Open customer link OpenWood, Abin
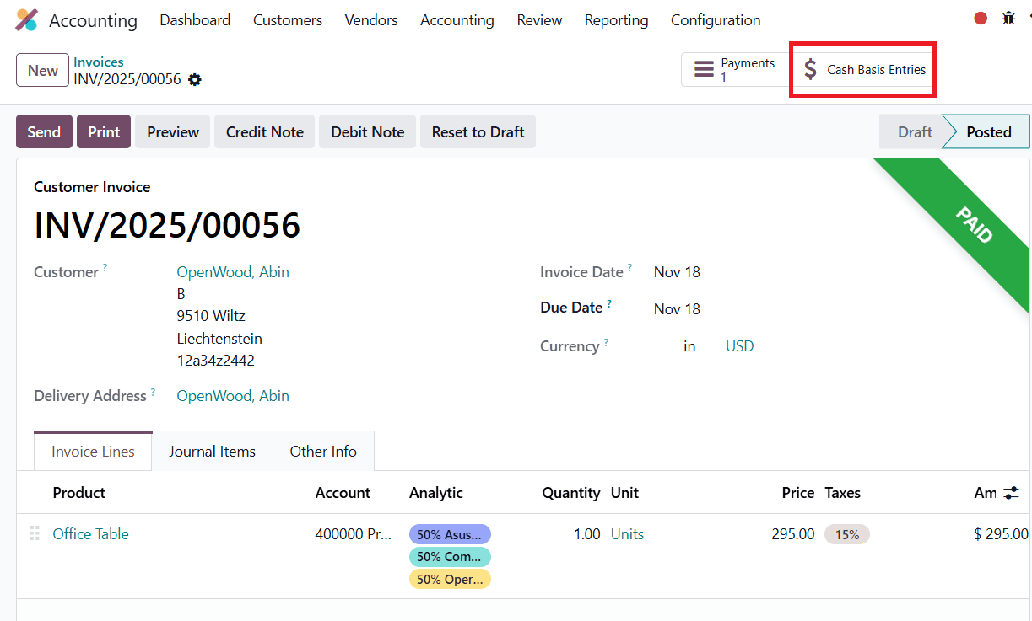 pos(233,271)
